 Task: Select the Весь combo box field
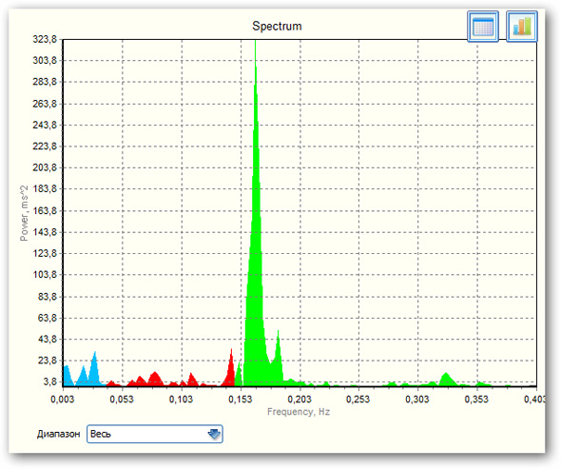point(155,434)
